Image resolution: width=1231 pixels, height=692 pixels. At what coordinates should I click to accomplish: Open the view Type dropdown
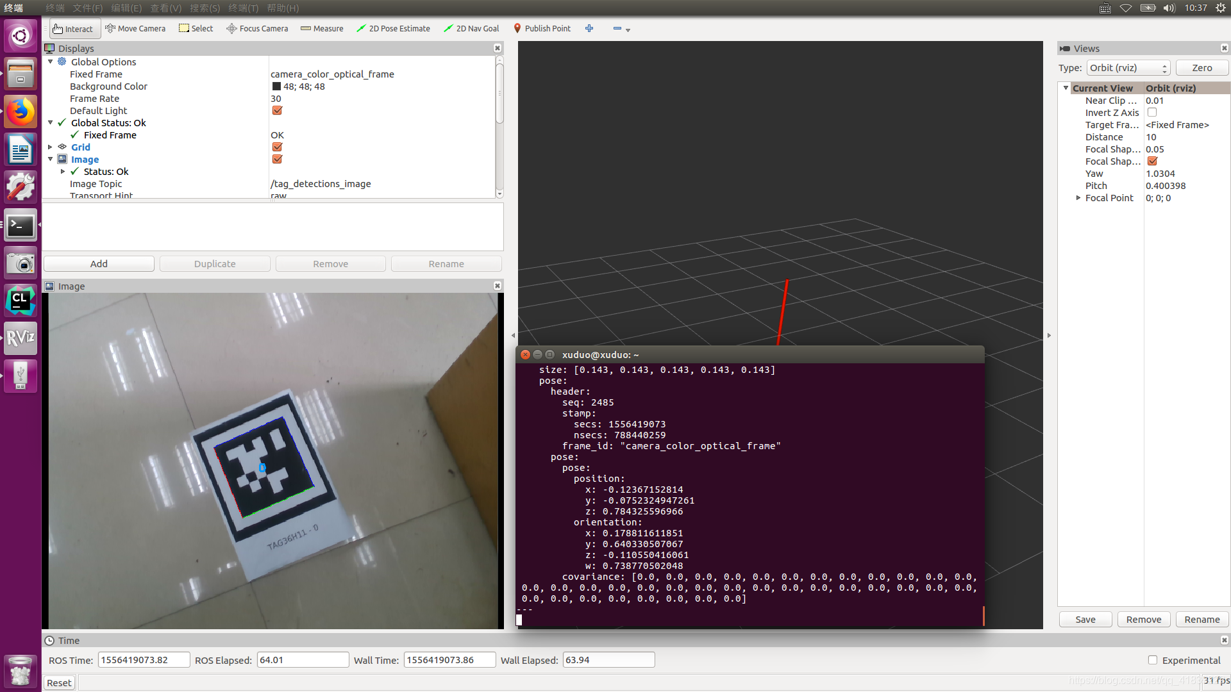[x=1128, y=68]
